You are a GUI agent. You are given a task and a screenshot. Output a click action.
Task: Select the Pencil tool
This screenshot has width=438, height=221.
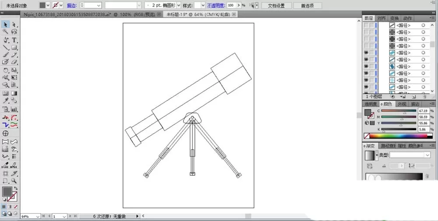tap(14, 55)
